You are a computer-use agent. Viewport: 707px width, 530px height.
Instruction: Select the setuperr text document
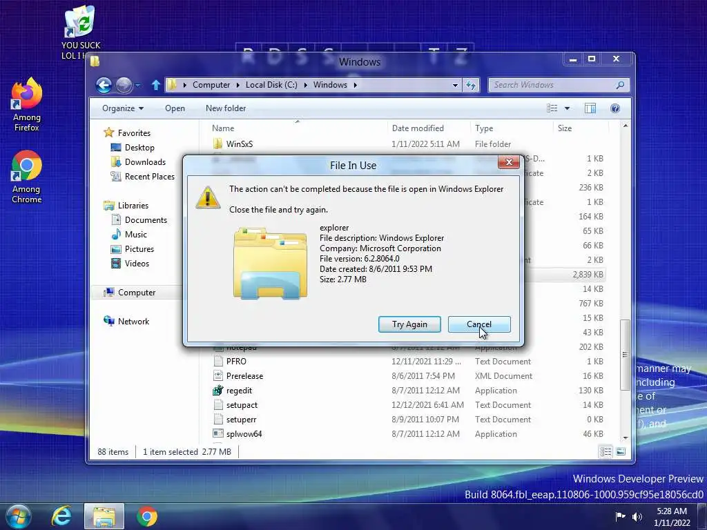[241, 419]
